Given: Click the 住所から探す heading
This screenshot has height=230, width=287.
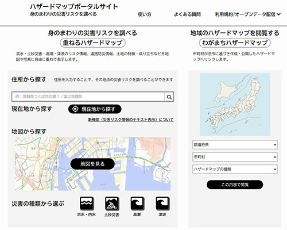Looking at the screenshot, I should 29,79.
